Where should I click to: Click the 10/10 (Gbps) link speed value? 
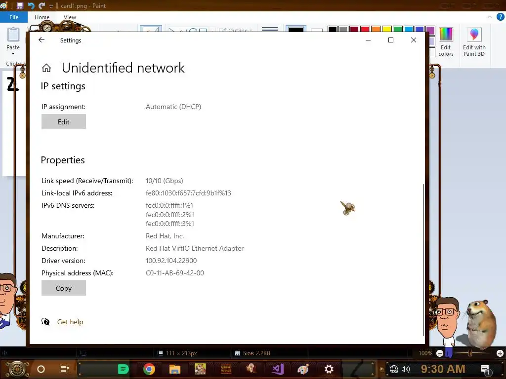pos(164,181)
